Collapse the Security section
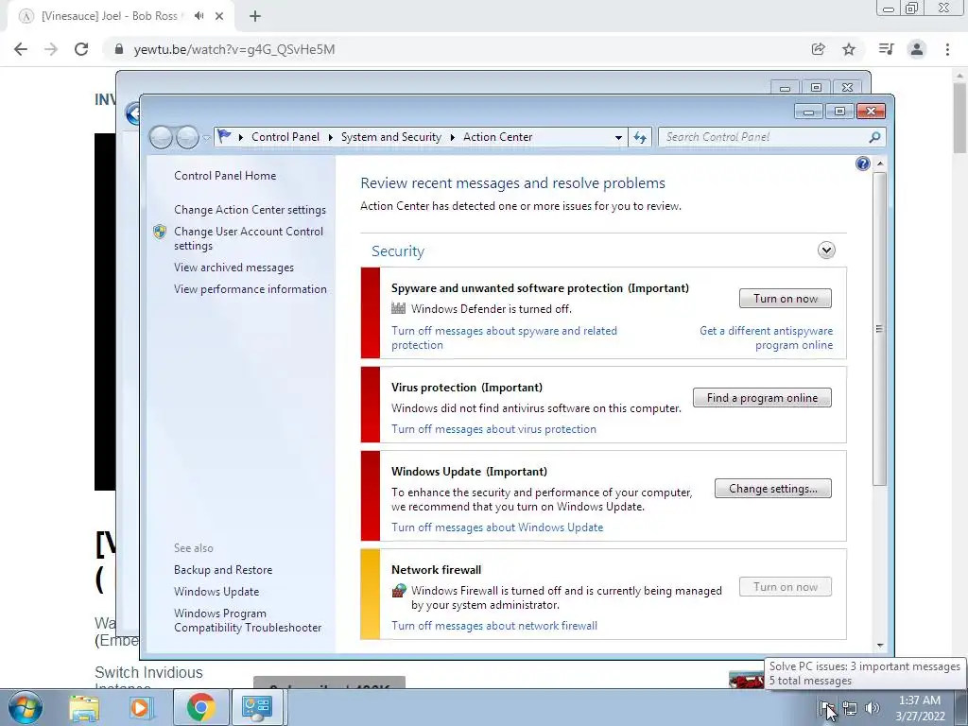 [826, 250]
